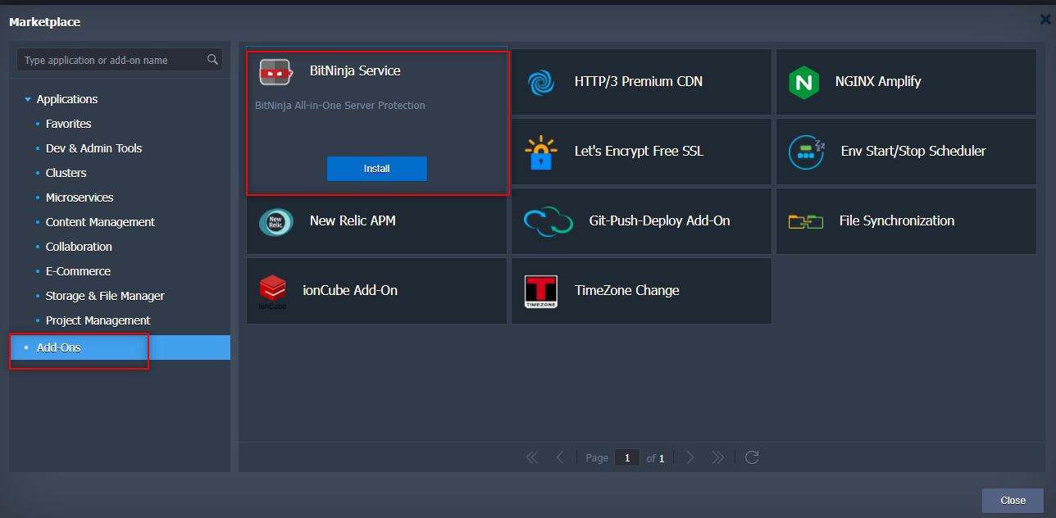Go to the first page
Viewport: 1056px width, 518px height.
click(532, 457)
